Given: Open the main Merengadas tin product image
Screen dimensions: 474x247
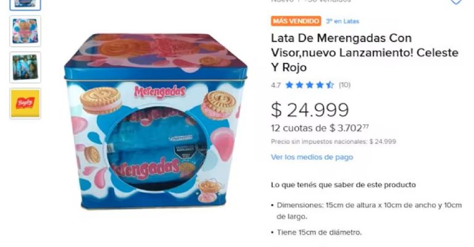Looking at the screenshot, I should [x=156, y=121].
